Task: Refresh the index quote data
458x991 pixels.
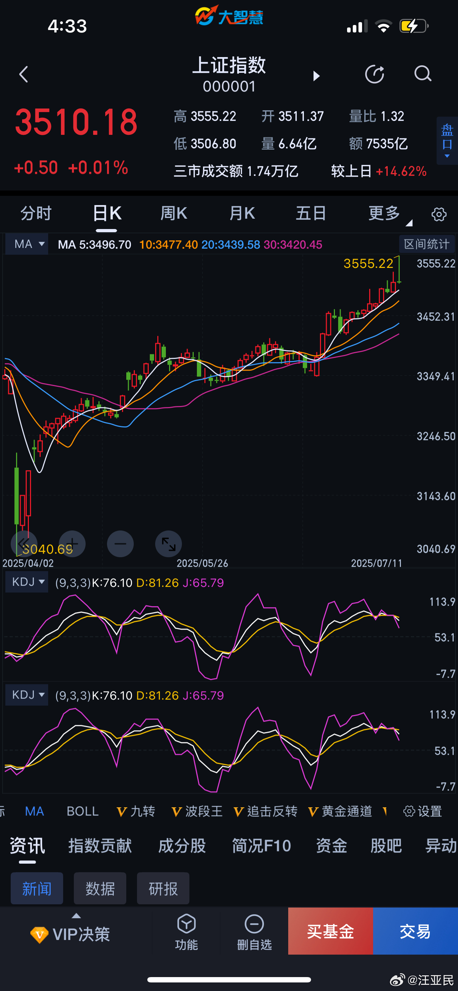Action: 374,74
